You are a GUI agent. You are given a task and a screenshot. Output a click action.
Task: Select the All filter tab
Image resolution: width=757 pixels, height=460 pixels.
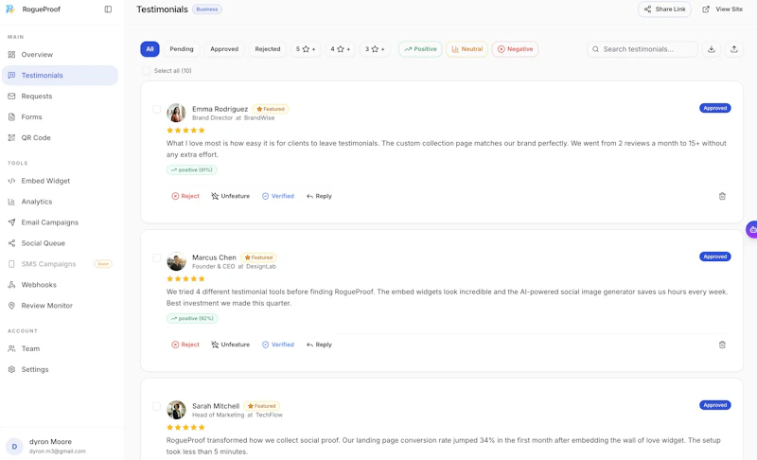tap(150, 49)
